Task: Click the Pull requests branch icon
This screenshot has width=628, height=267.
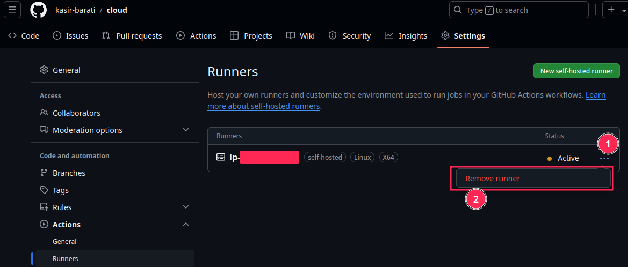Action: (106, 35)
